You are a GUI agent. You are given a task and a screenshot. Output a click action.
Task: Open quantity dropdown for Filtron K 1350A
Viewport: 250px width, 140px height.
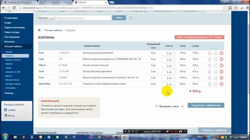pyautogui.click(x=169, y=66)
